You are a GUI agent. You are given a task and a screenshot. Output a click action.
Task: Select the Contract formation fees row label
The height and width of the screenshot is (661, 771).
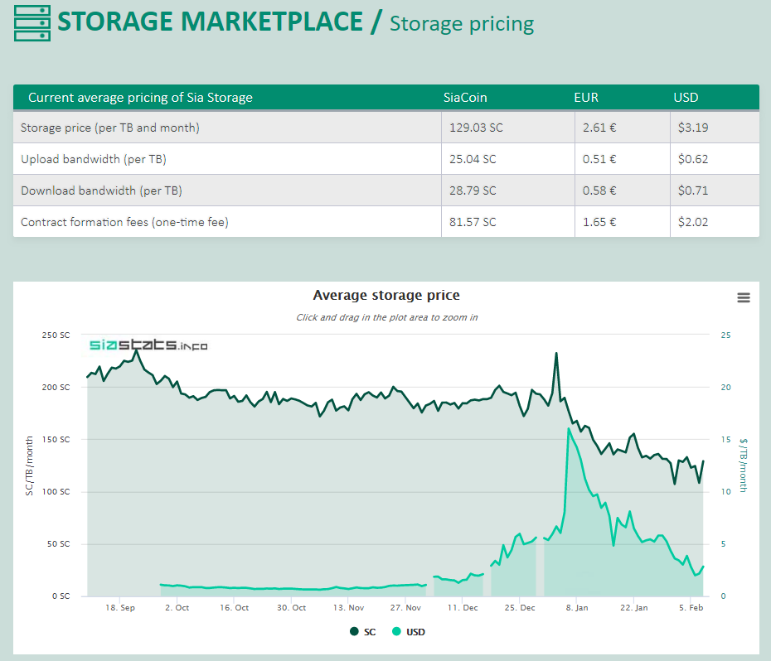(124, 222)
